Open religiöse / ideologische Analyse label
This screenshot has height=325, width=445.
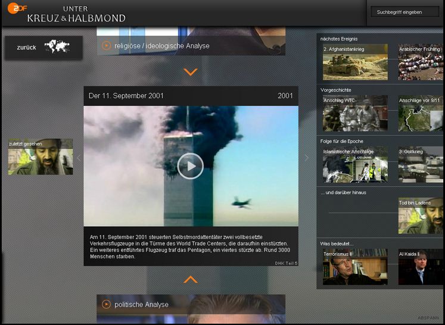162,46
